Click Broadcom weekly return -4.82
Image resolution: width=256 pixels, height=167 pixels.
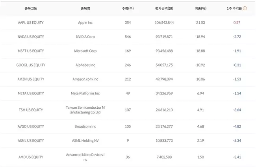237,126
